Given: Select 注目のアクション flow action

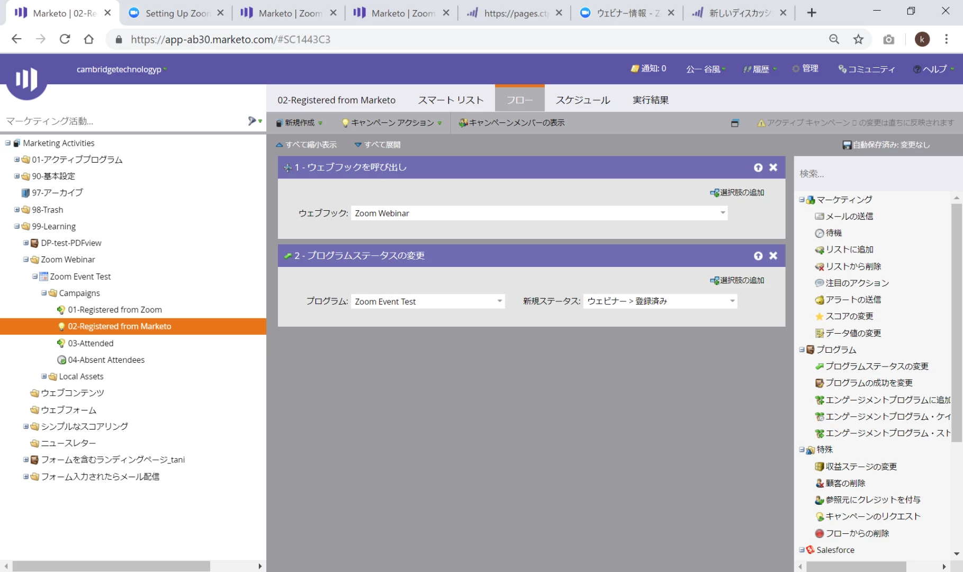Looking at the screenshot, I should click(852, 283).
